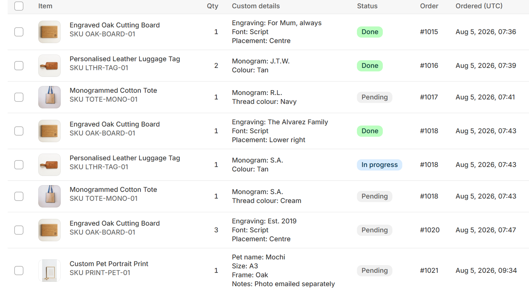
Task: Select the checkbox for order #1015 row
Action: [19, 32]
